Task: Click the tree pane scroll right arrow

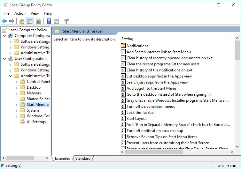Action: pyautogui.click(x=47, y=158)
